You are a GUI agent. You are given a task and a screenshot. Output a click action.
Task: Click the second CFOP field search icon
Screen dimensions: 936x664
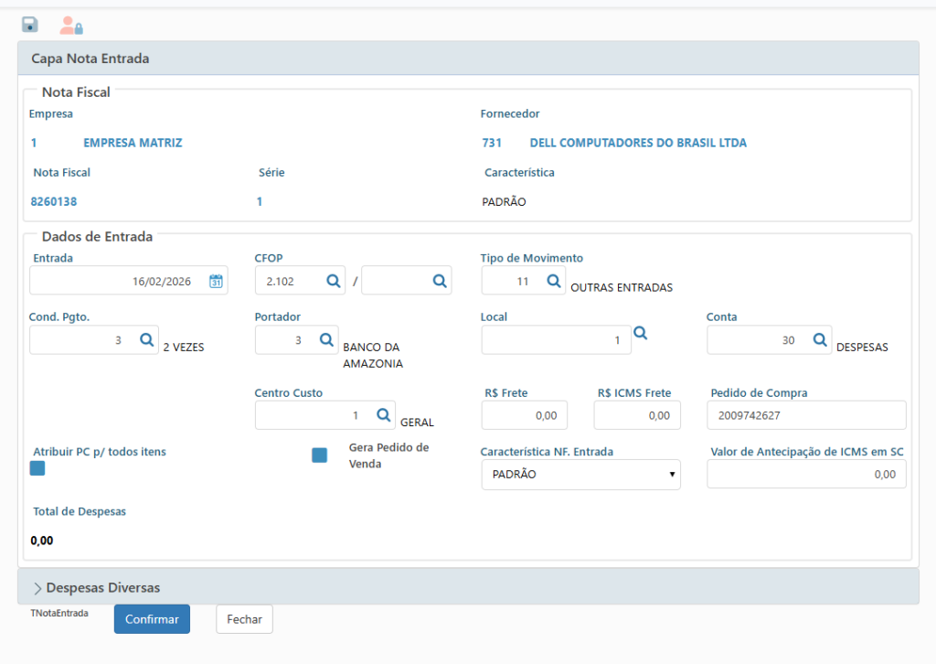click(x=439, y=282)
